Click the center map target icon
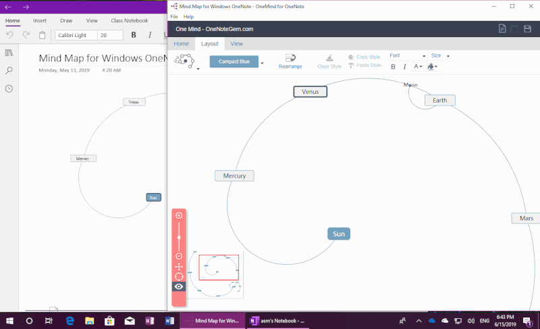Image resolution: width=540 pixels, height=329 pixels. point(179,276)
